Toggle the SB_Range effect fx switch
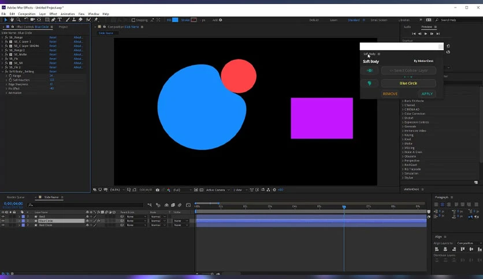Image resolution: width=483 pixels, height=279 pixels. click(x=6, y=37)
